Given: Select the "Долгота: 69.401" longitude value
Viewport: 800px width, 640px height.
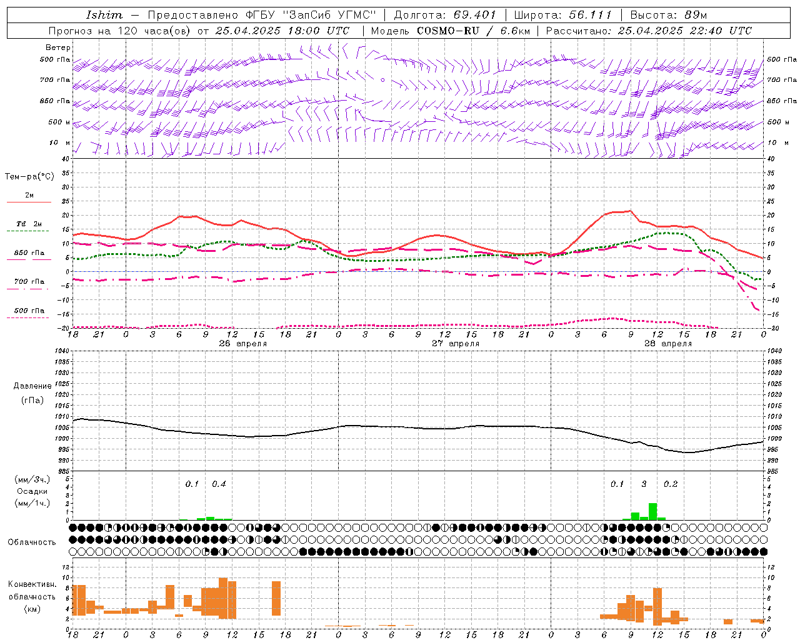Looking at the screenshot, I should click(445, 15).
